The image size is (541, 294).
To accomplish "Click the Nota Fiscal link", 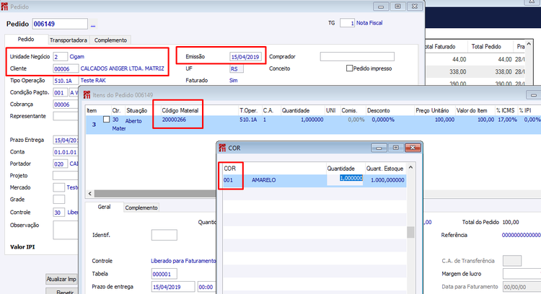I will click(x=369, y=23).
